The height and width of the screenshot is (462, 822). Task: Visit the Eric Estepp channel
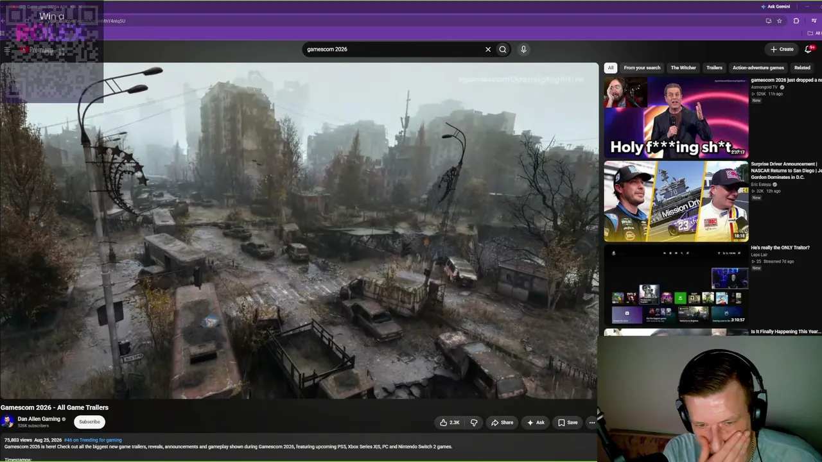(762, 185)
